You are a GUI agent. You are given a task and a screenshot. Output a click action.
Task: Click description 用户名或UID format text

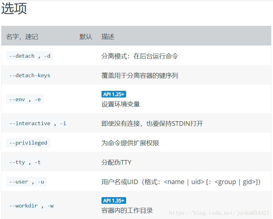click(x=181, y=182)
